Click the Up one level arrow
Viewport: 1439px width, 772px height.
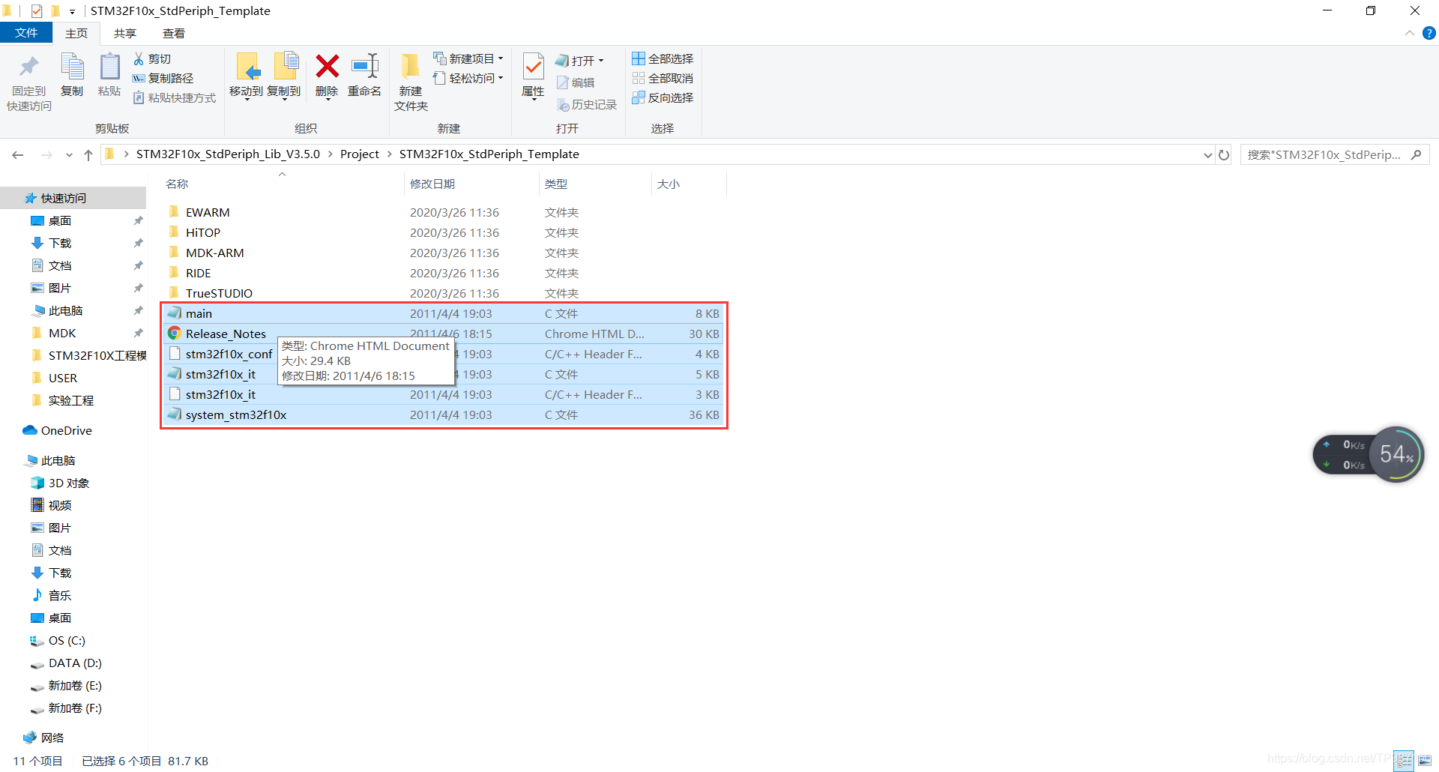coord(88,154)
